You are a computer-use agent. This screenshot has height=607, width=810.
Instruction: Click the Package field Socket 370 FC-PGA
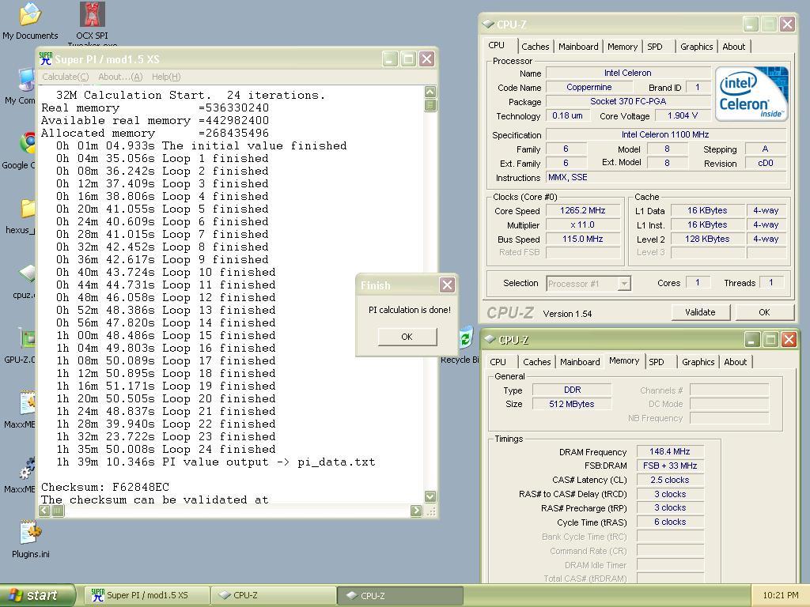point(627,101)
